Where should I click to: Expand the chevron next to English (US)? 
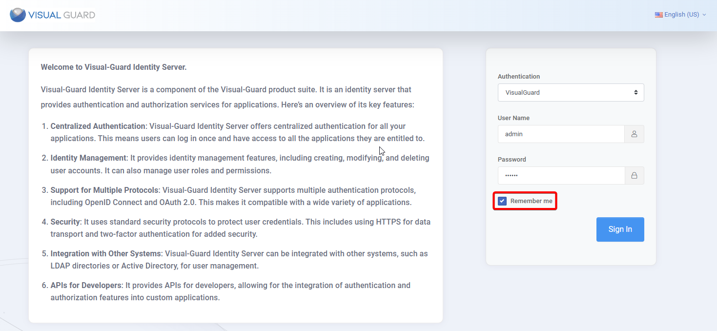(704, 15)
